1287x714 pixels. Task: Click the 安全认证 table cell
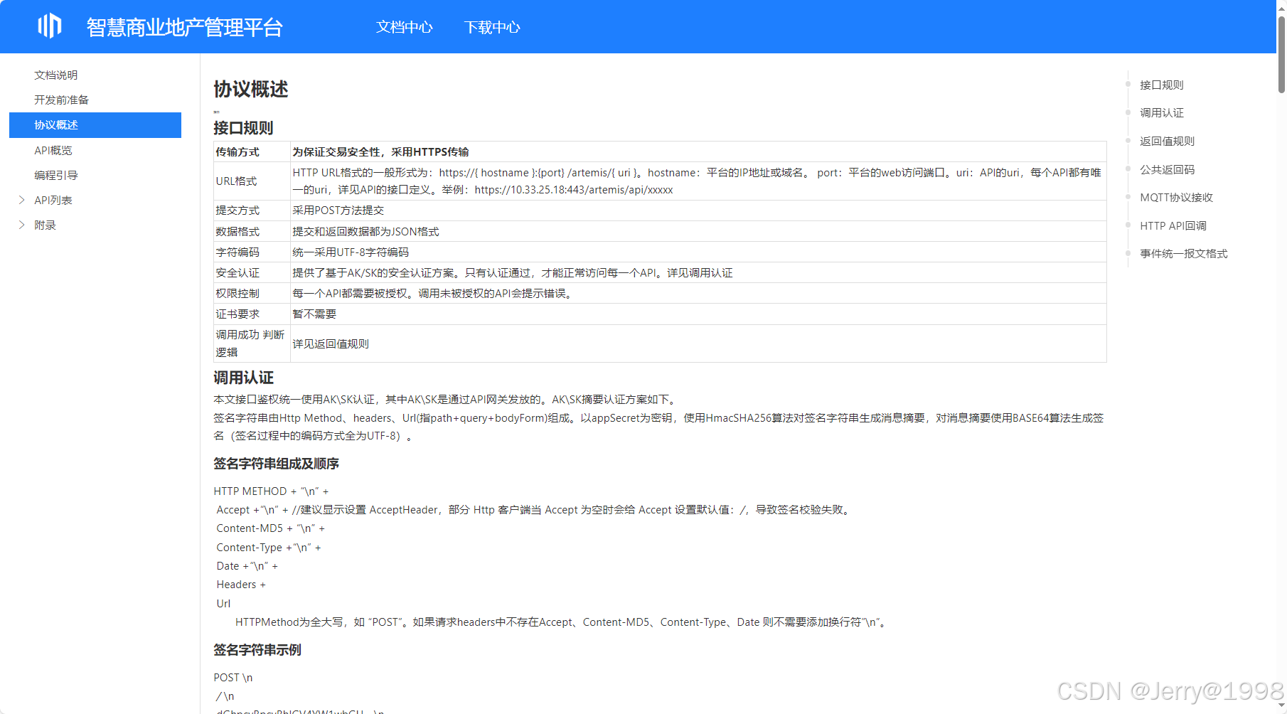(252, 273)
